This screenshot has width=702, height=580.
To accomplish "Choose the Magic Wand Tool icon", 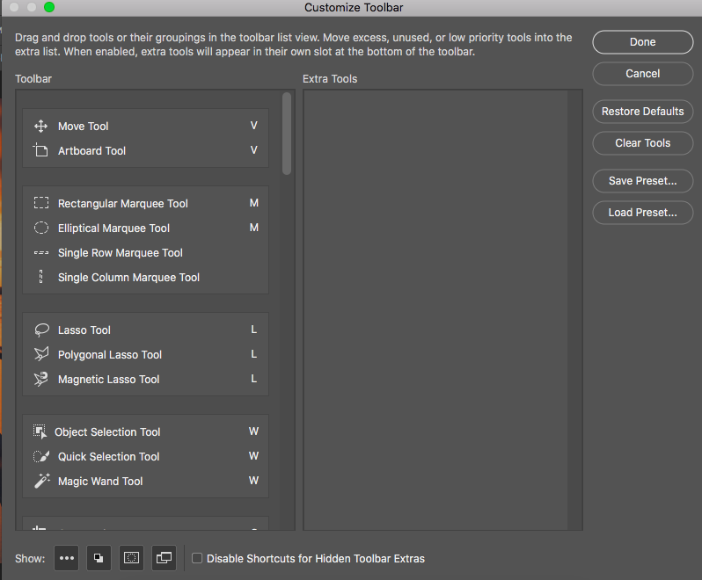I will pos(42,481).
